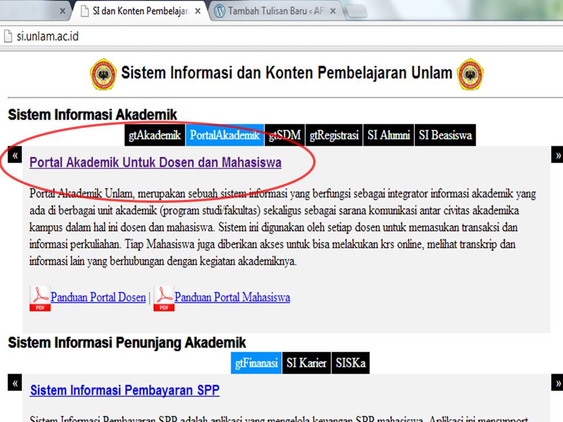563x422 pixels.
Task: Click the page title Sistem Informasi dan Konten Pembelajaran Unlam
Action: tap(287, 73)
